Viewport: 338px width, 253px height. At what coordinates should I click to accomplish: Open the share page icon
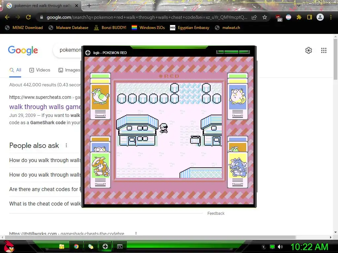point(254,17)
